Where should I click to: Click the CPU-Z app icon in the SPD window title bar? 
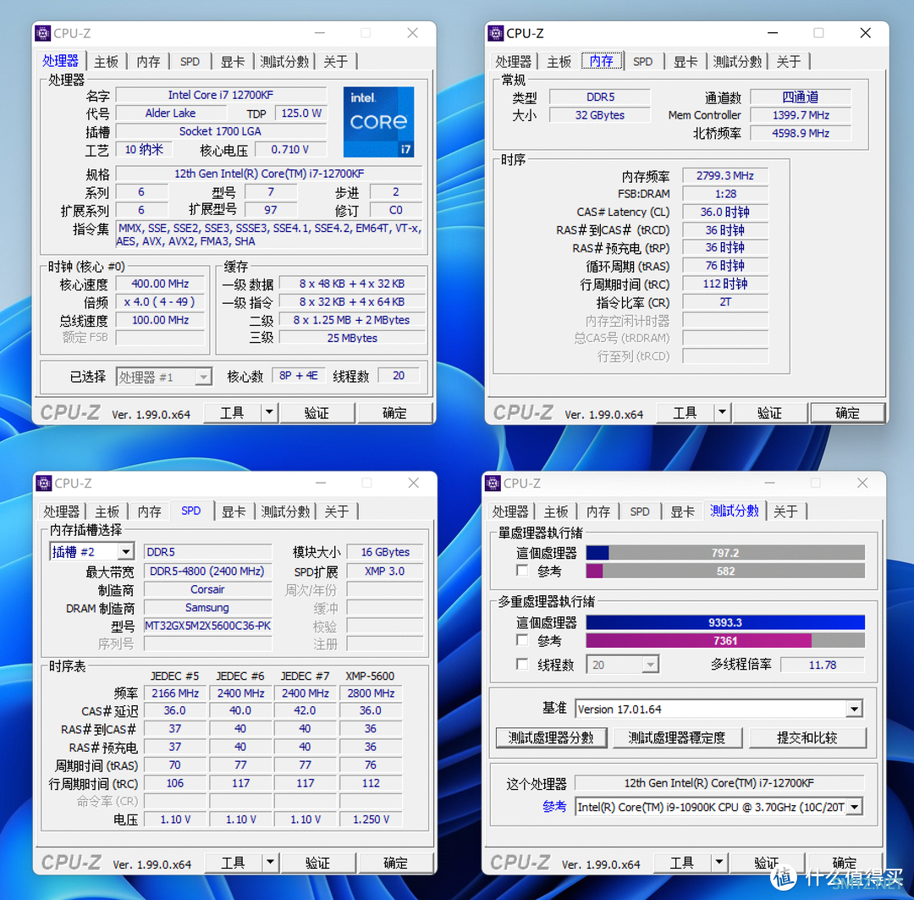(x=44, y=483)
